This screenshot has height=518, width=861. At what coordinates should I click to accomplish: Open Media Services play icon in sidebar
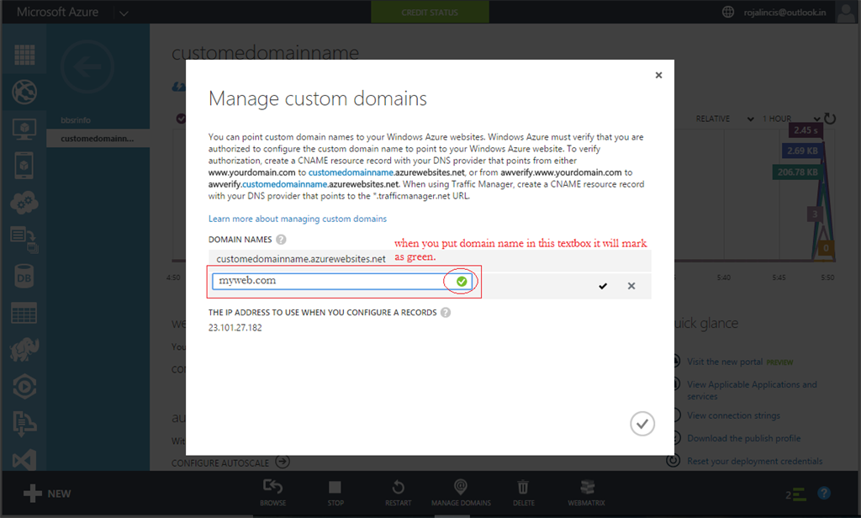click(24, 387)
